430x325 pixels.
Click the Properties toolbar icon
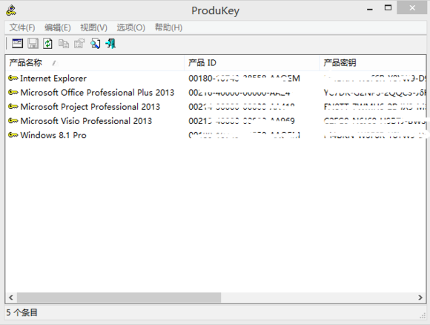79,44
